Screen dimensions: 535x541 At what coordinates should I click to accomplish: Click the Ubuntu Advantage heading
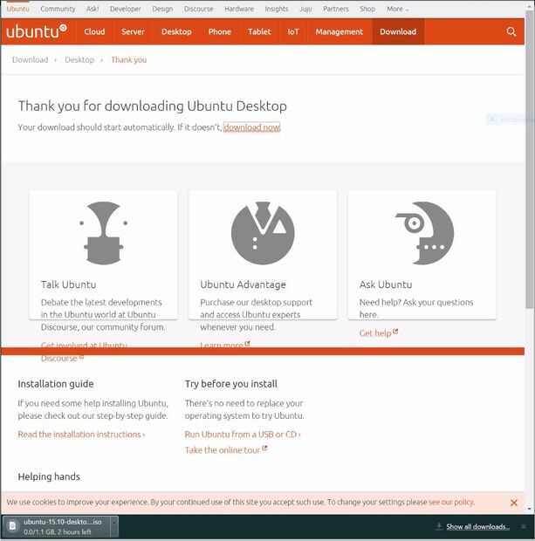coord(243,284)
